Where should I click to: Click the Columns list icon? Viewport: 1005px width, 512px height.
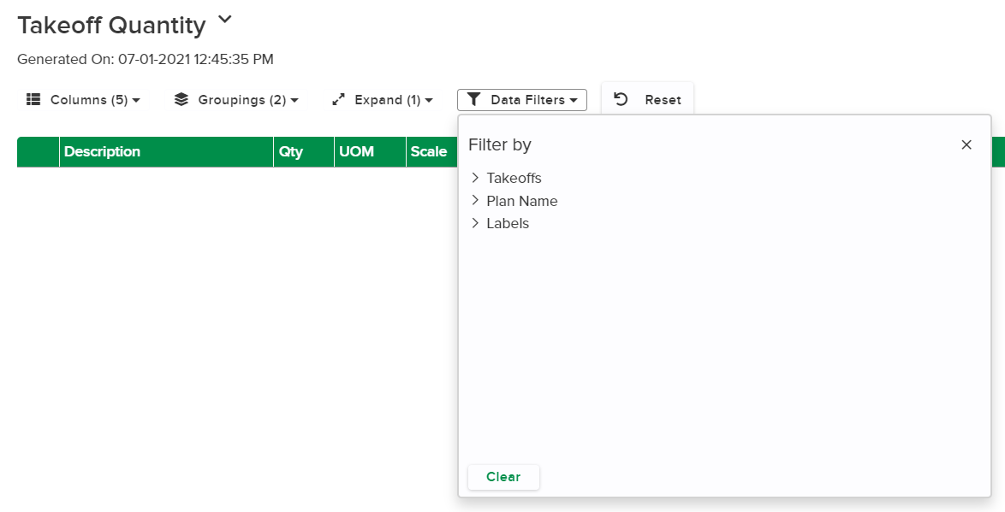click(x=33, y=99)
